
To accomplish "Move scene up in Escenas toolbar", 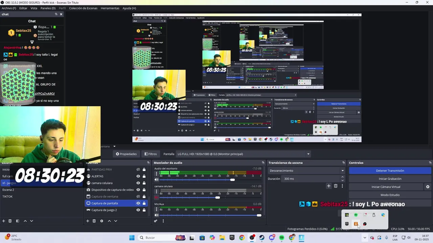I will (x=25, y=221).
